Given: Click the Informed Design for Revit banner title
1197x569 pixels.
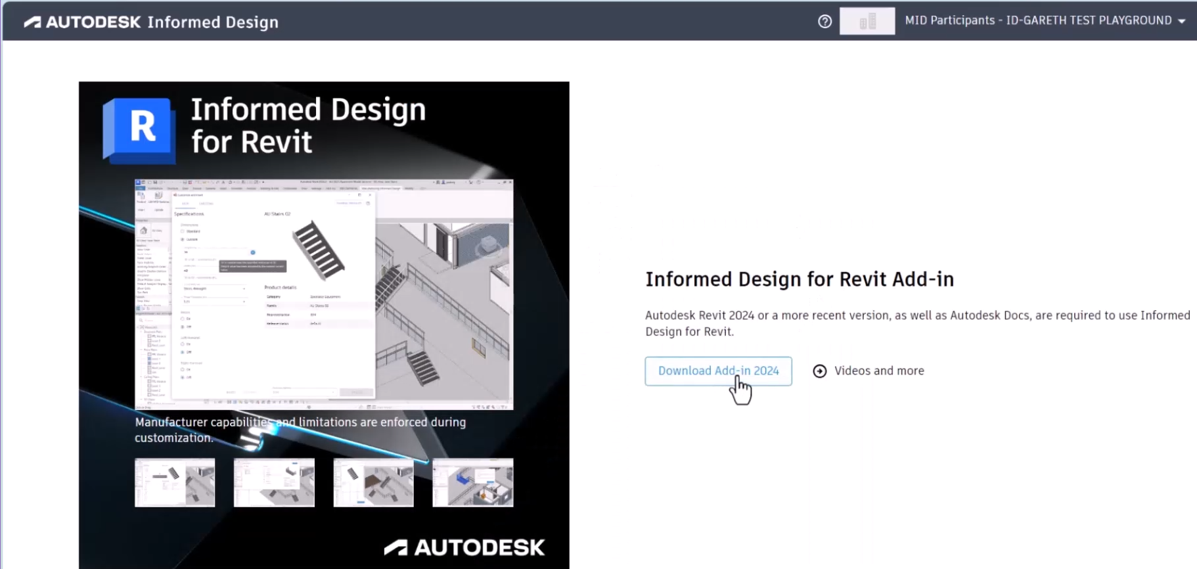Looking at the screenshot, I should click(x=308, y=125).
